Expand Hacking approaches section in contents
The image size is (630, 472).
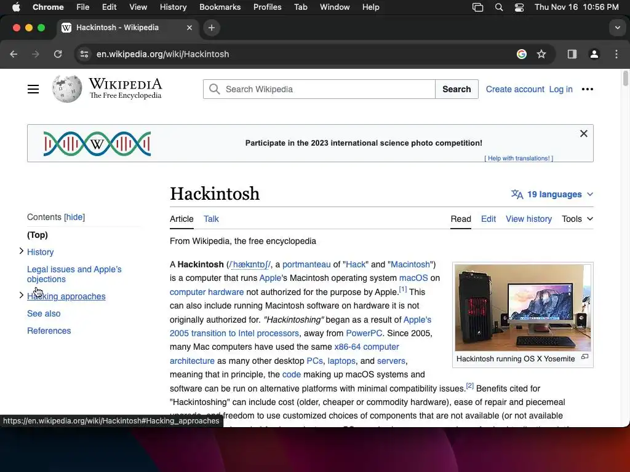pos(22,295)
